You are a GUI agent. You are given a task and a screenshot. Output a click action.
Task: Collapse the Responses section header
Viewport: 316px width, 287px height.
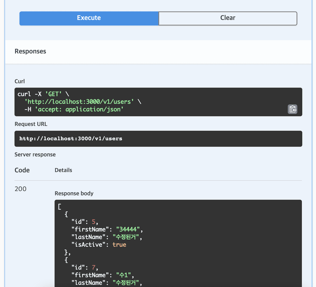tap(30, 51)
